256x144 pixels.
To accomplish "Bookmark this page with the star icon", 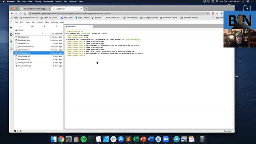I will 208,13.
